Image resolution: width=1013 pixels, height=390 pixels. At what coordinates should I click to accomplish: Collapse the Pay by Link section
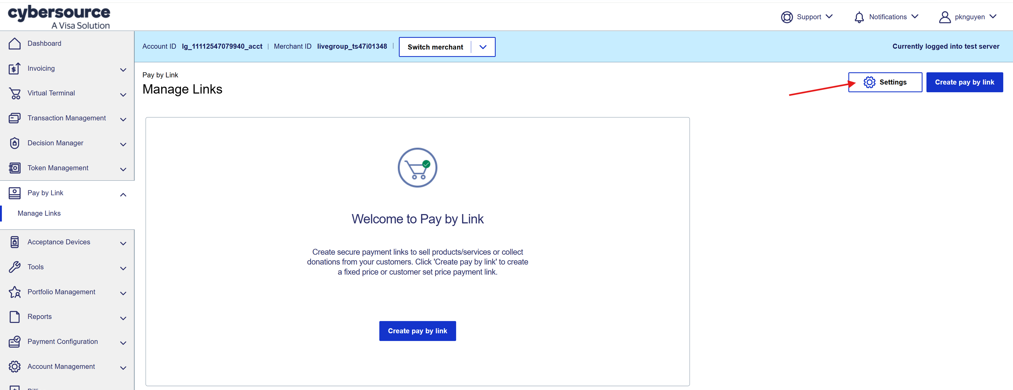pyautogui.click(x=123, y=194)
